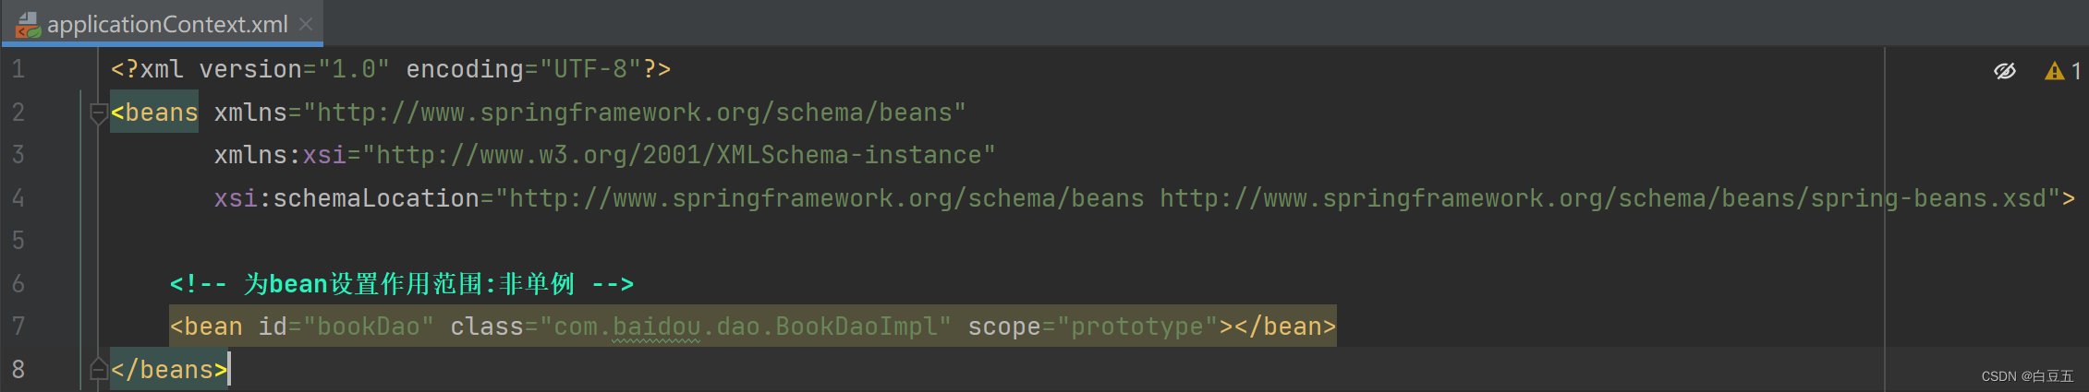Place cursor in the scope "prototype" value
The width and height of the screenshot is (2089, 392).
click(x=1136, y=327)
